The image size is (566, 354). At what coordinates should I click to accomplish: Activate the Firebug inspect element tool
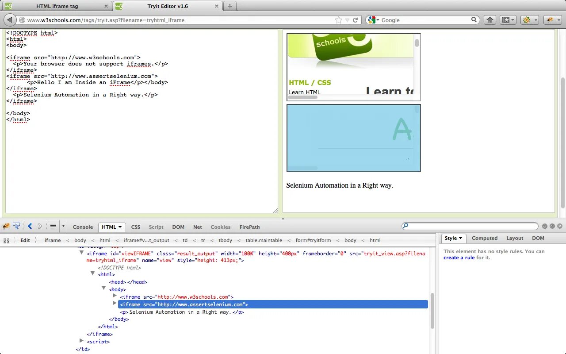pyautogui.click(x=16, y=227)
